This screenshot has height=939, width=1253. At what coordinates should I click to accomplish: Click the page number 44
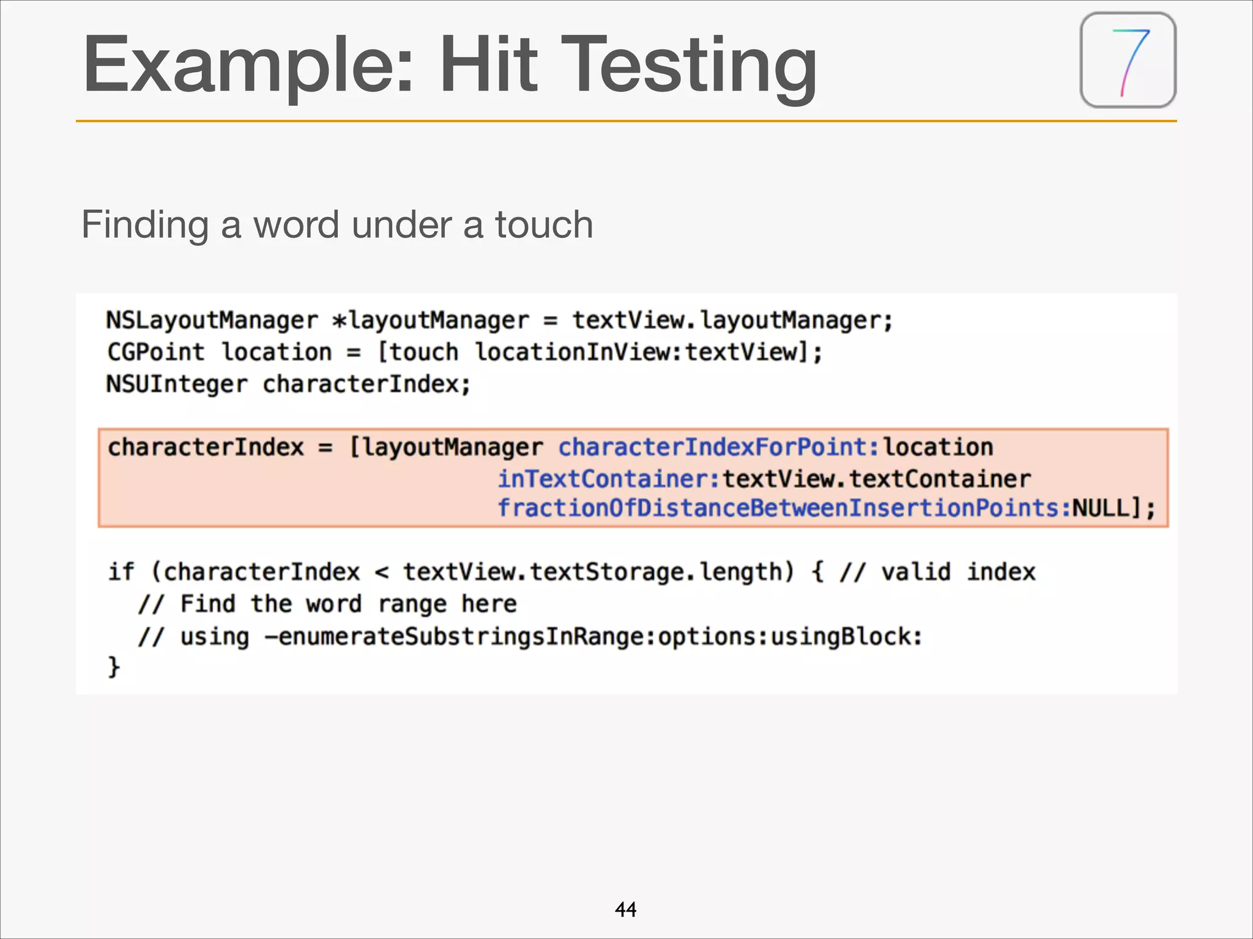click(625, 909)
